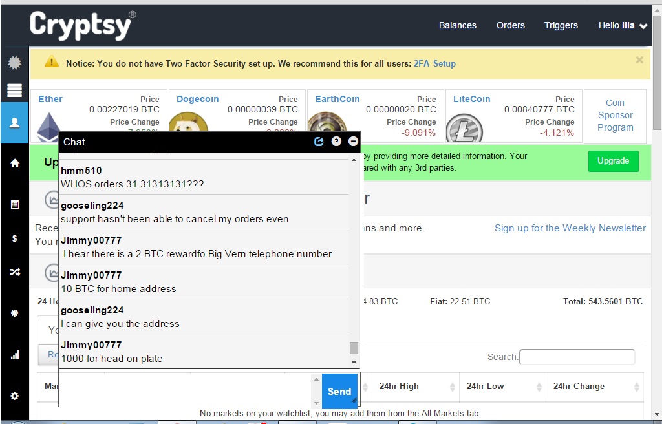Open the EarthCoin market link
This screenshot has height=424, width=664.
[x=337, y=99]
